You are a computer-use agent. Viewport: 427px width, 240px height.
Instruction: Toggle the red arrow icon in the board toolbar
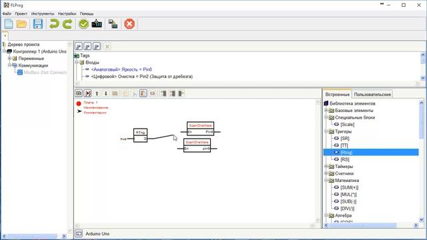(x=87, y=93)
